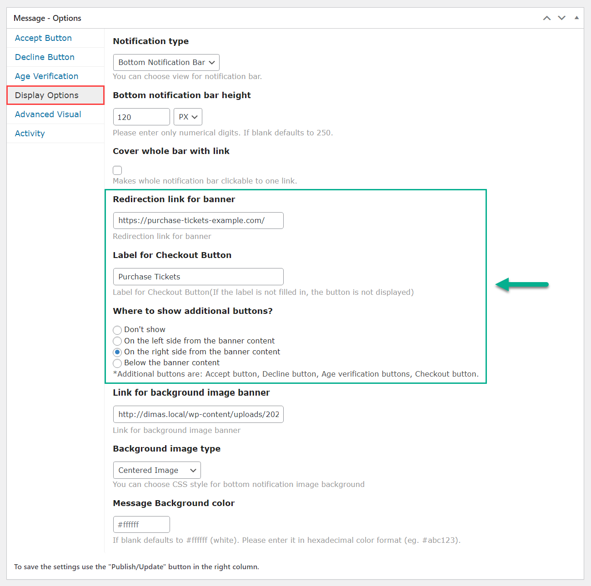Choose On the left side radio option

coord(117,341)
